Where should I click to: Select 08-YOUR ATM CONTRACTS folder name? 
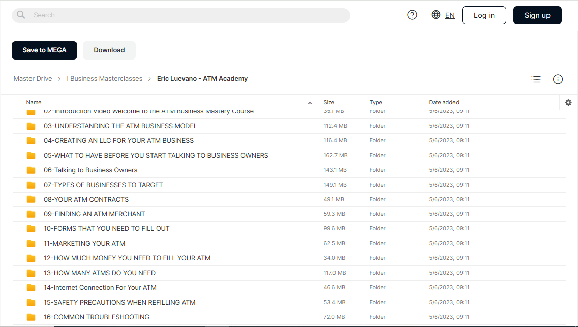coord(86,199)
